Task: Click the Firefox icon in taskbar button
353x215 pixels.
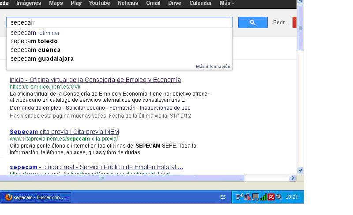Action: (x=8, y=197)
